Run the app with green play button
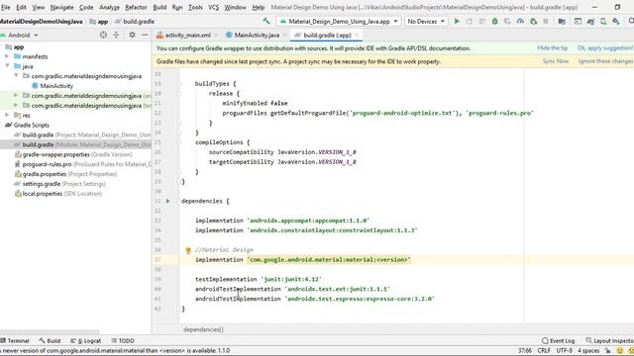This screenshot has width=634, height=356. point(457,21)
